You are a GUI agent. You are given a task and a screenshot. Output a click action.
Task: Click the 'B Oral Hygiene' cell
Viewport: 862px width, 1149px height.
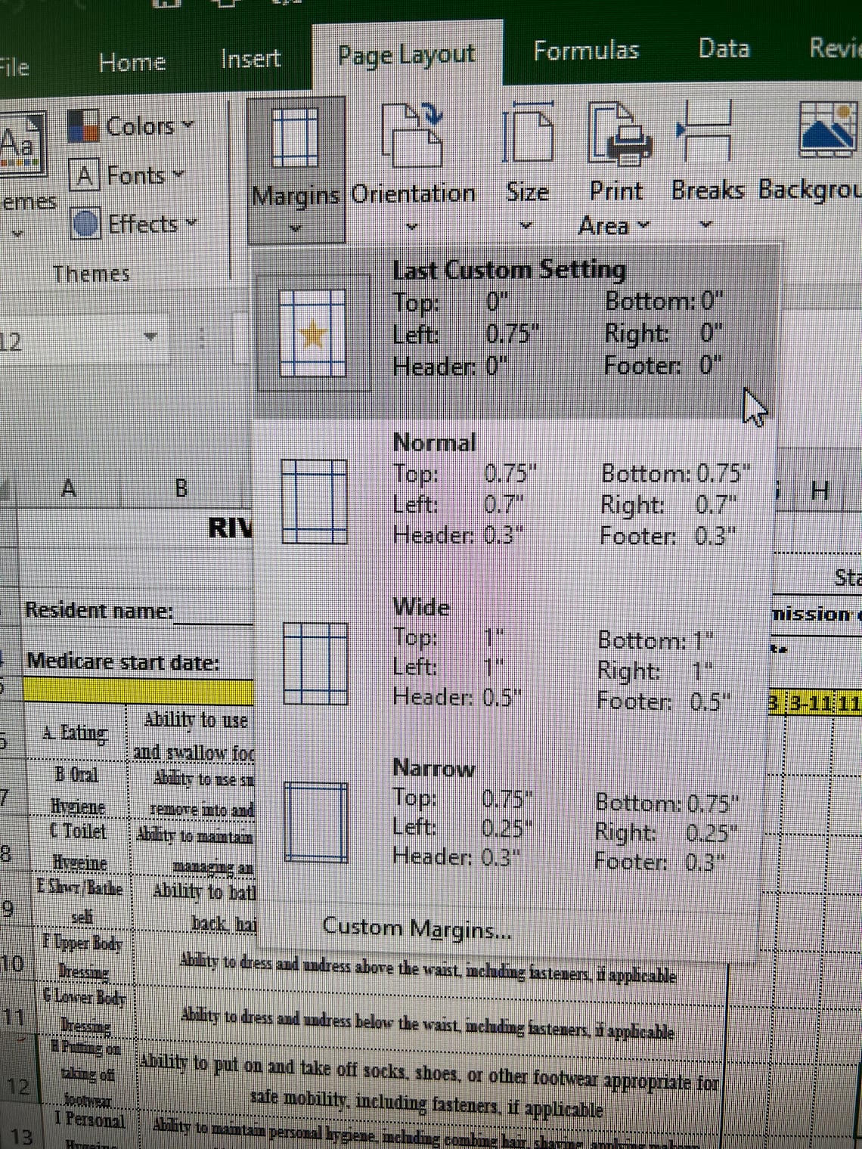tap(77, 790)
